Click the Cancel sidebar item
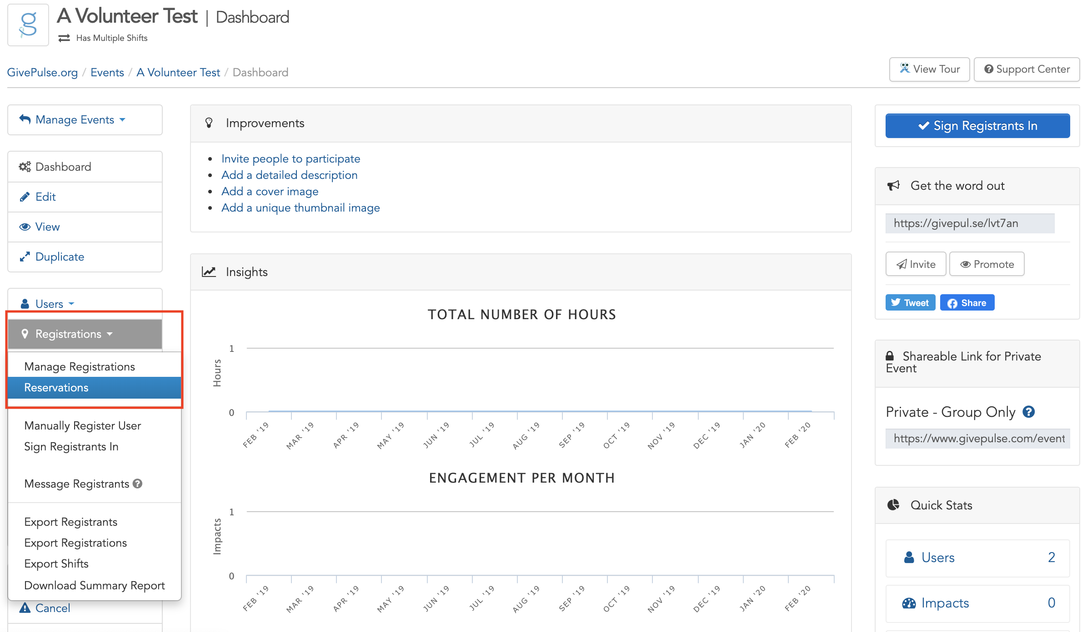Image resolution: width=1082 pixels, height=632 pixels. click(x=85, y=608)
